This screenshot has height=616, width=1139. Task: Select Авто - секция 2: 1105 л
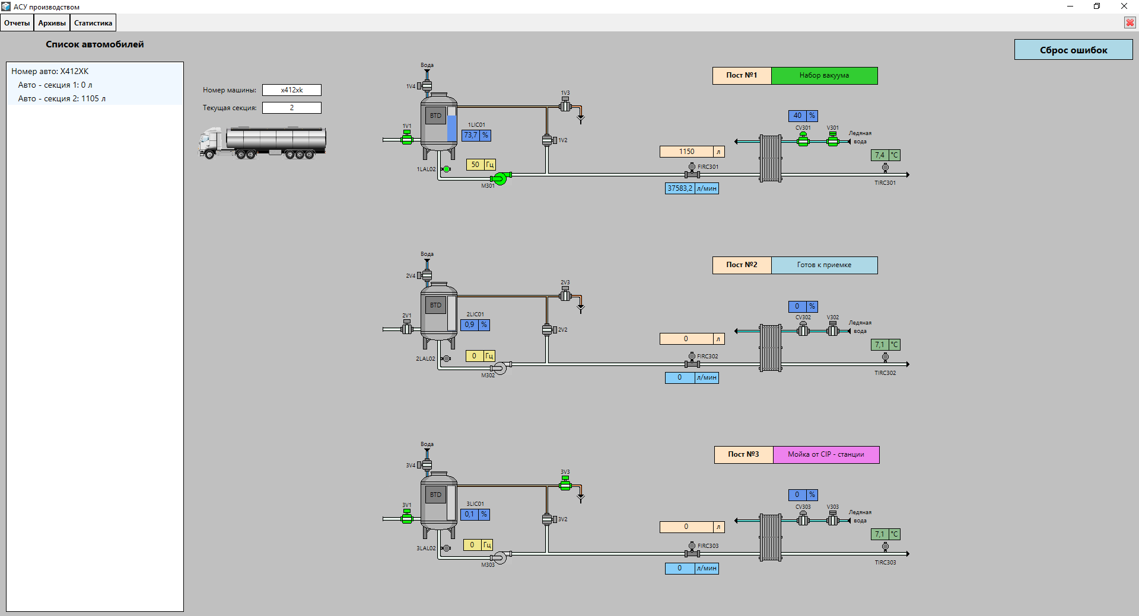point(62,98)
